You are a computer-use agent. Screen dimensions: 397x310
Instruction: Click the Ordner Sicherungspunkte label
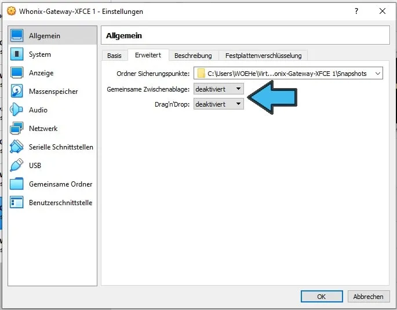click(153, 74)
